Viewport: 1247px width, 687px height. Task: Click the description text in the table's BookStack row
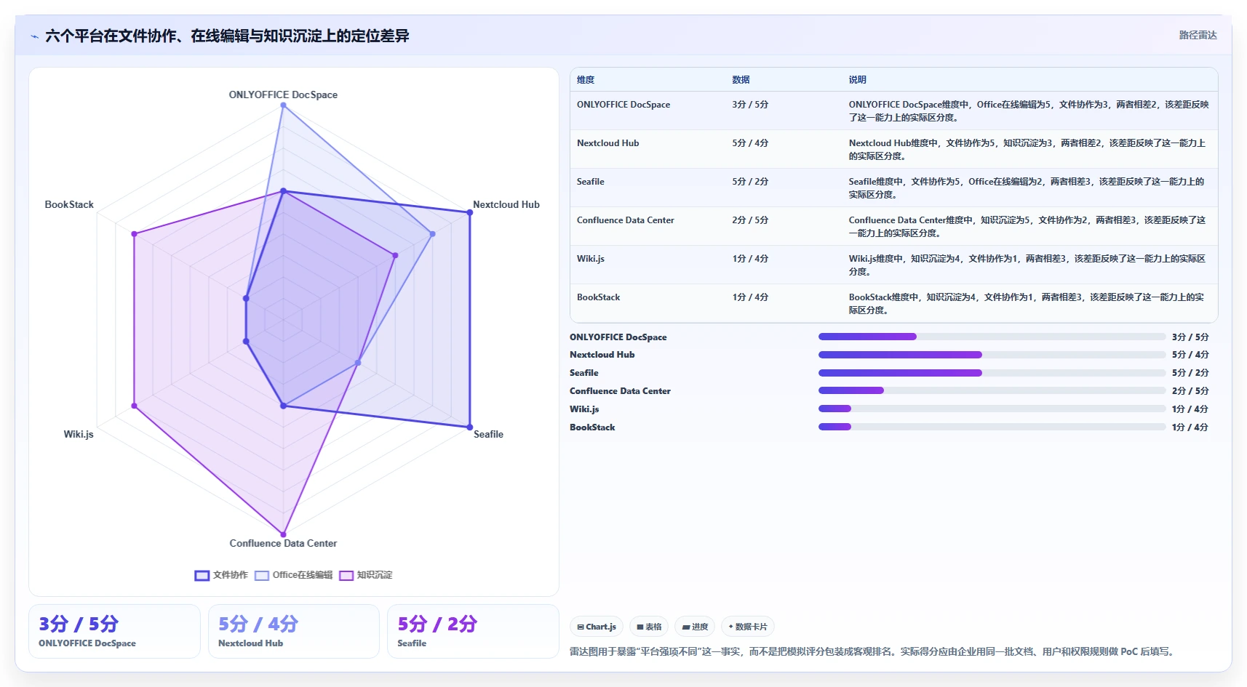pyautogui.click(x=1026, y=303)
